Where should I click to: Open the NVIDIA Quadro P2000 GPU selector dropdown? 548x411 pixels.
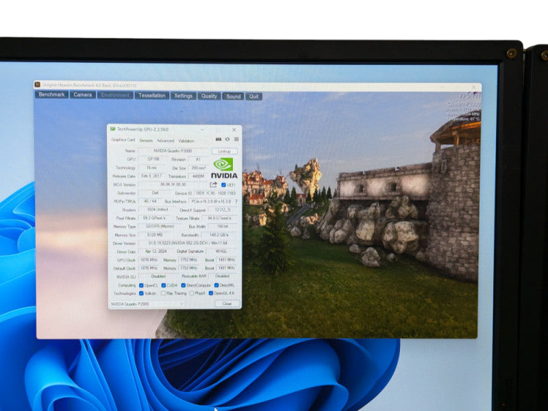point(147,304)
